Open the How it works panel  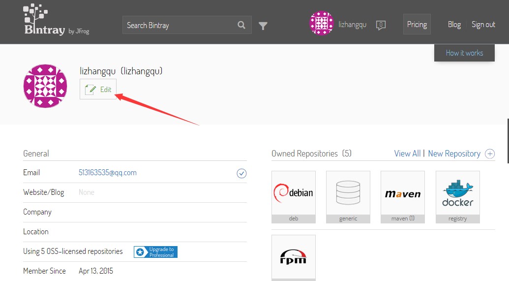464,53
